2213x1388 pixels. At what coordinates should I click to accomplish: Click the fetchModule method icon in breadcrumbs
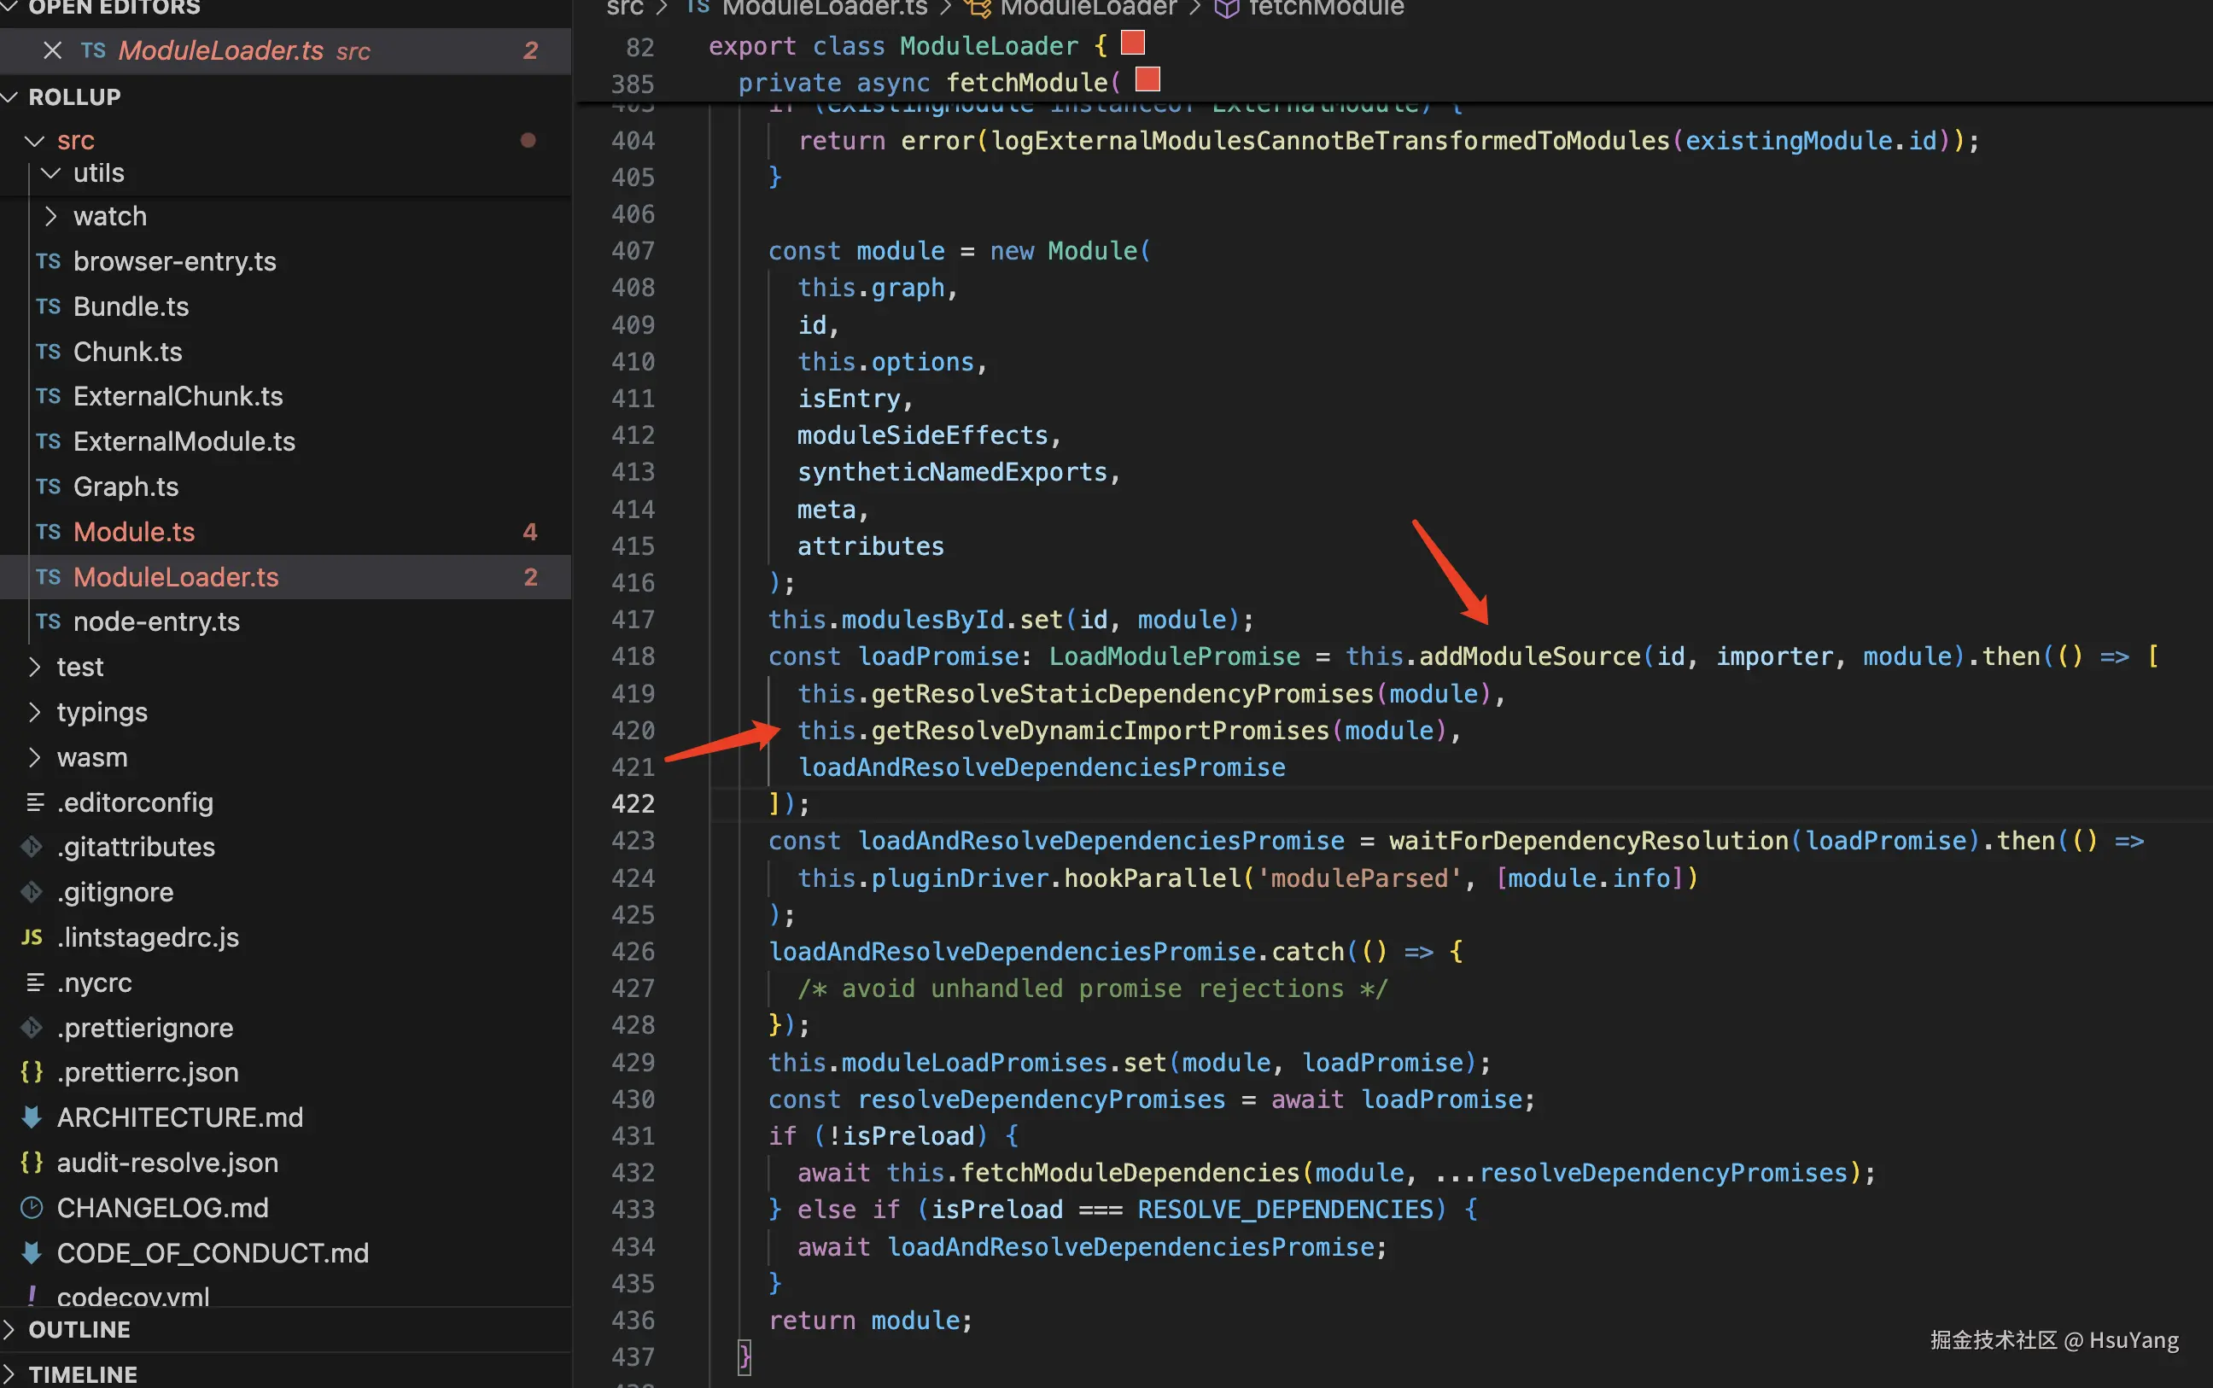[x=1226, y=9]
